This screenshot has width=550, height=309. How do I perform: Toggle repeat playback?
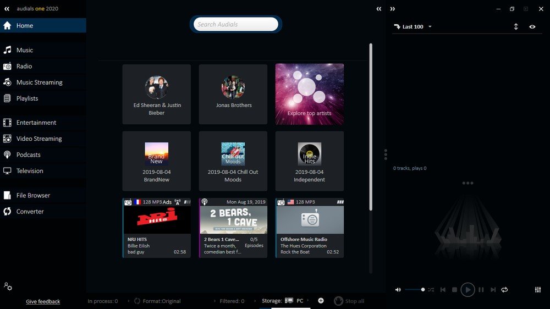pos(505,290)
